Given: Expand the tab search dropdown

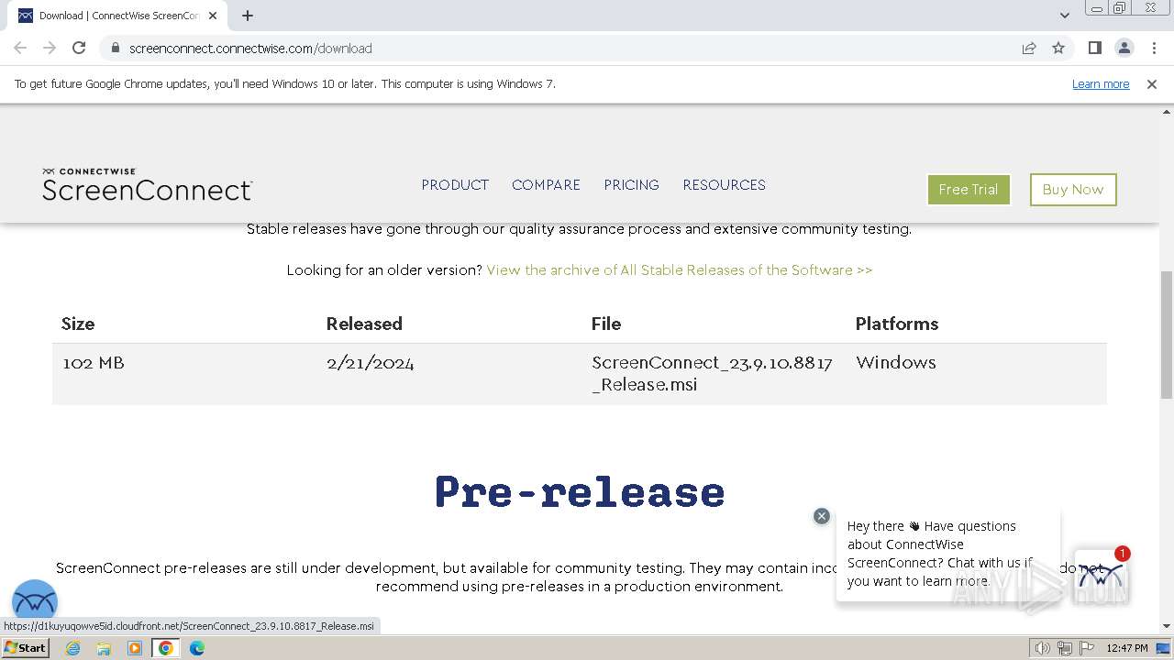Looking at the screenshot, I should tap(1064, 16).
